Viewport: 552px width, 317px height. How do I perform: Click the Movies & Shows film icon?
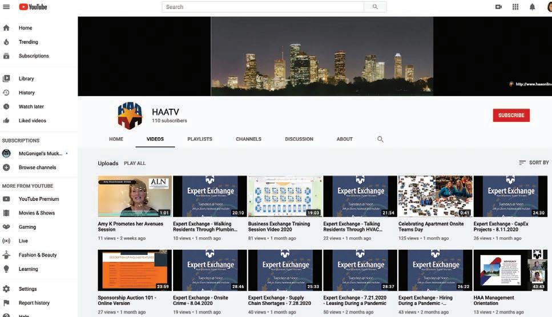pyautogui.click(x=6, y=213)
